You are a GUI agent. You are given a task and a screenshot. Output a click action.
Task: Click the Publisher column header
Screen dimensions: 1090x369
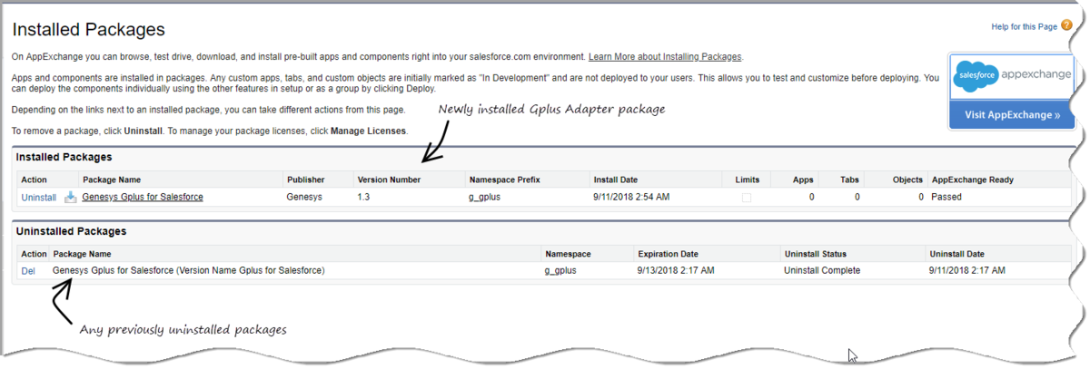(305, 180)
